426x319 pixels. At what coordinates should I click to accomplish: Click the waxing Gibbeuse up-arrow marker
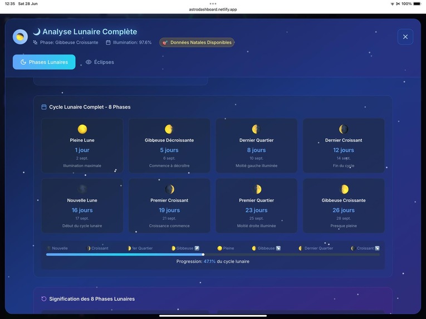(197, 248)
